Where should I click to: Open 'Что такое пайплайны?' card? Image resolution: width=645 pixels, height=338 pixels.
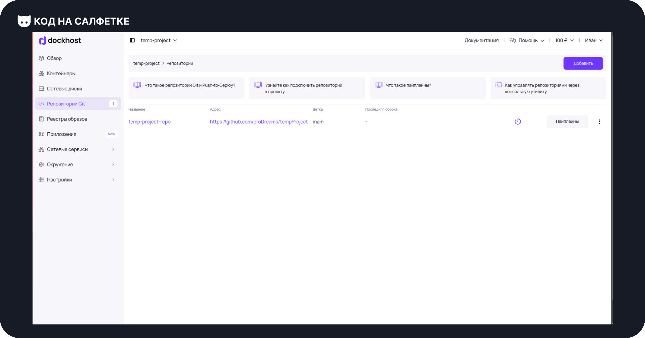pos(428,88)
